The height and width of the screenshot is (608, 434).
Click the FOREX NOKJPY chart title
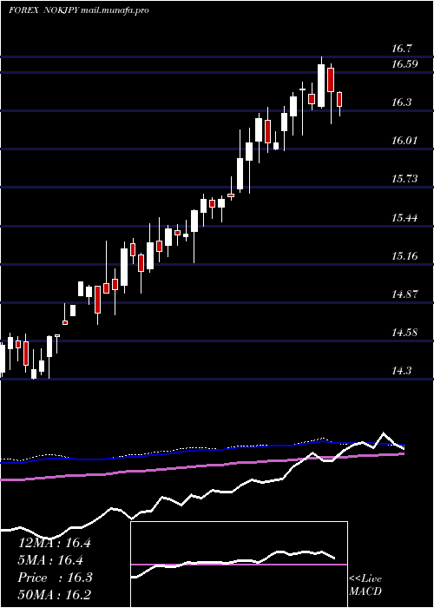[x=44, y=10]
